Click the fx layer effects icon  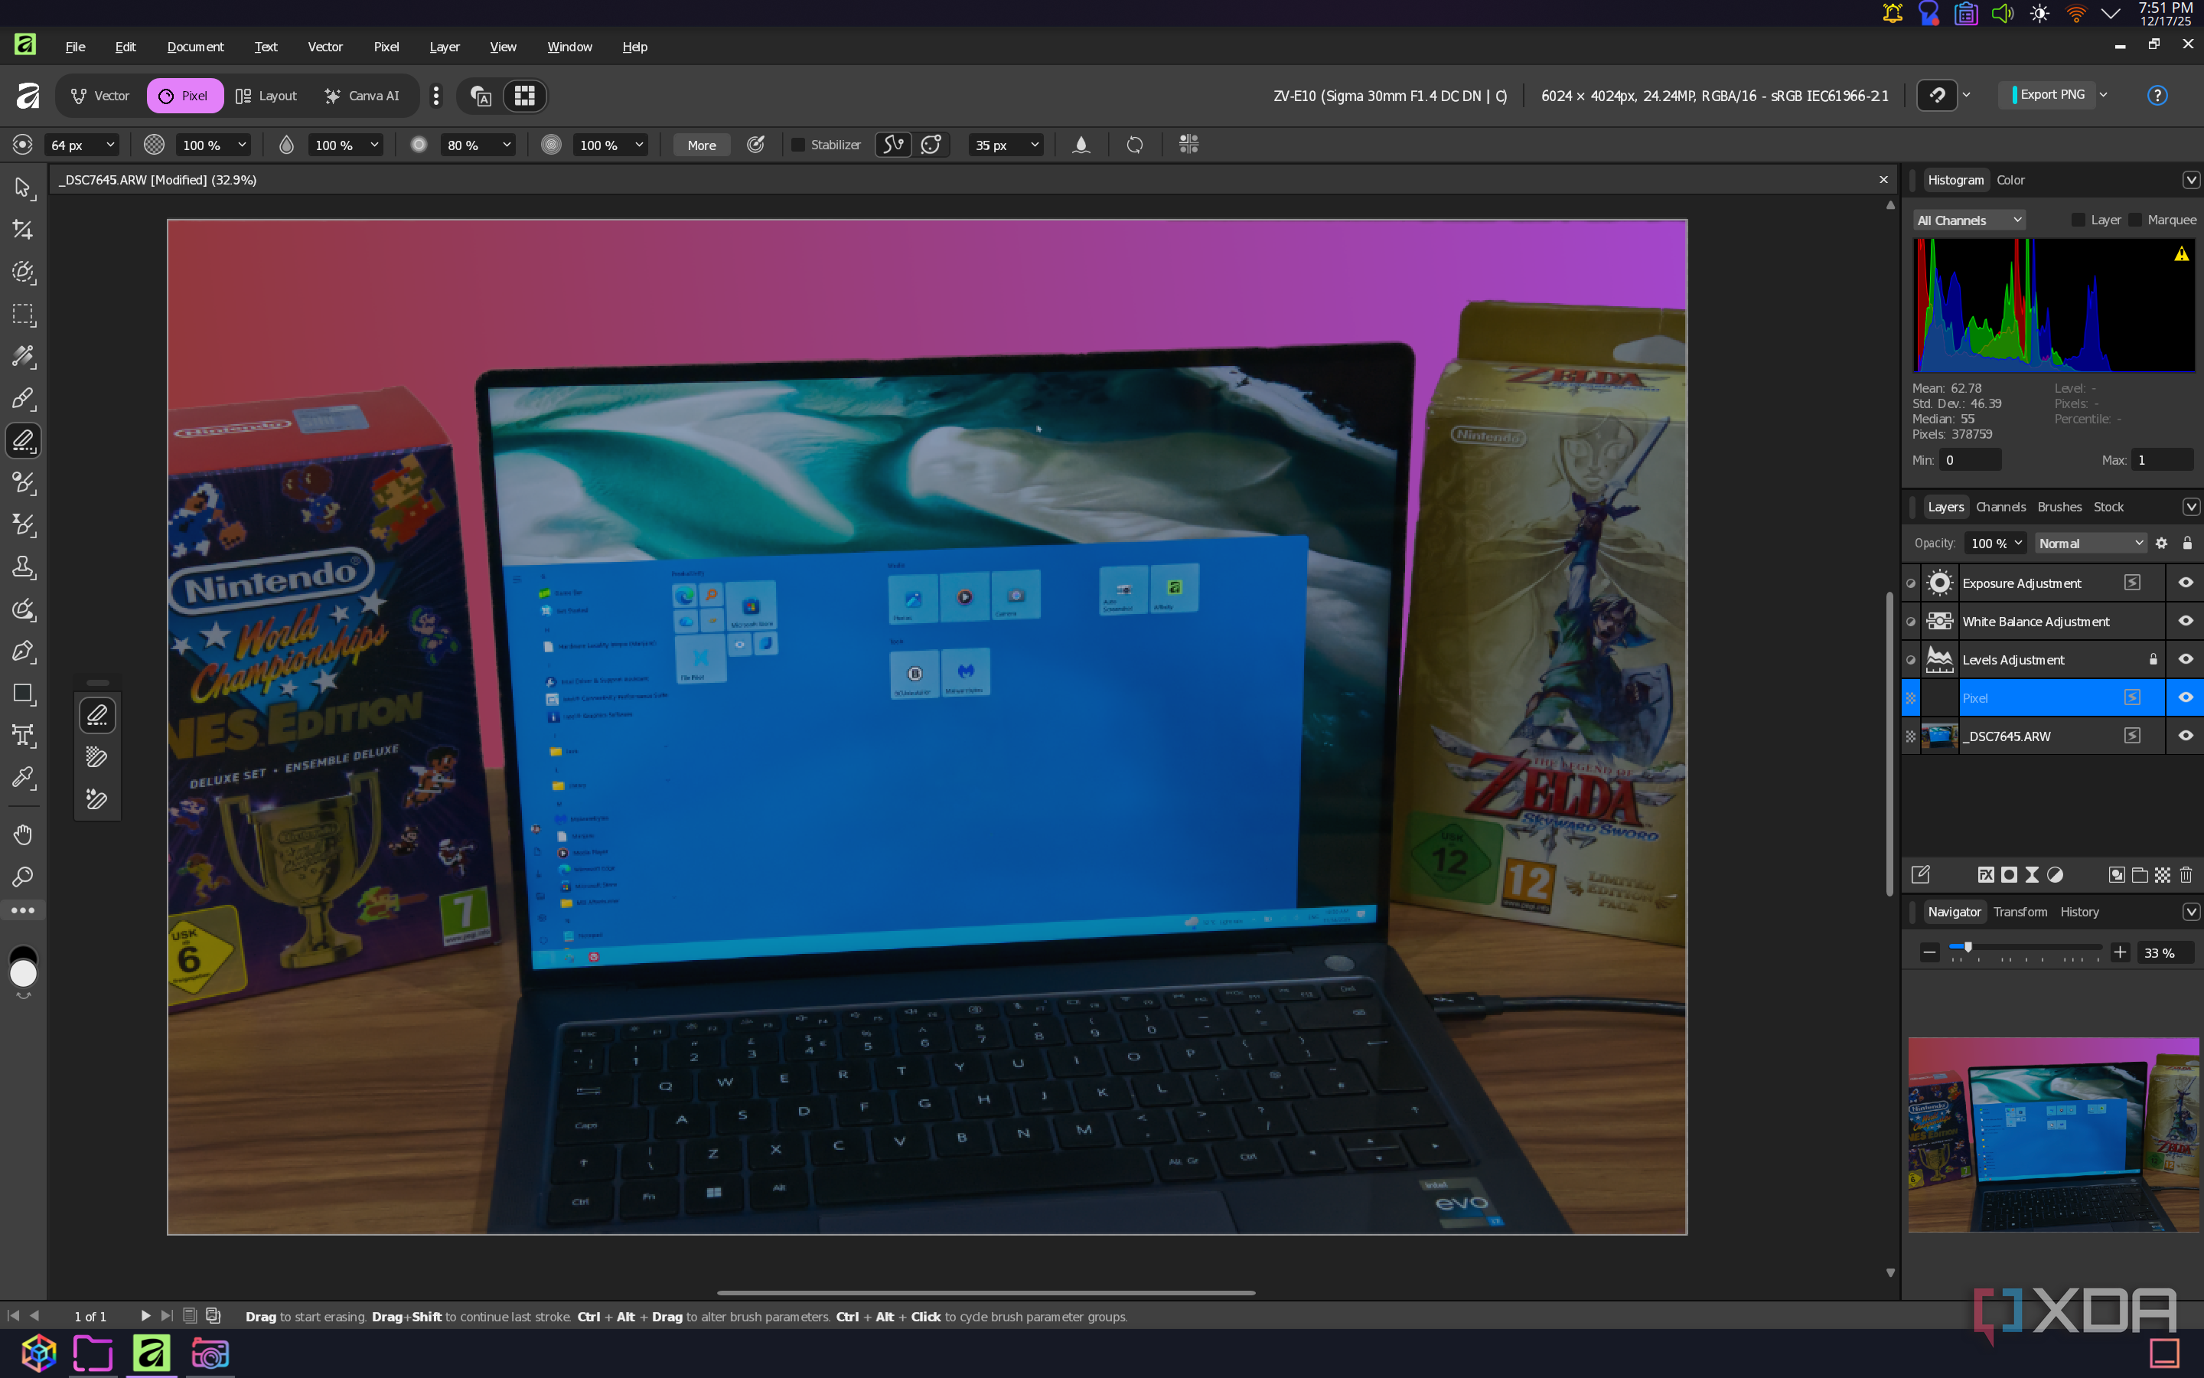click(1985, 875)
